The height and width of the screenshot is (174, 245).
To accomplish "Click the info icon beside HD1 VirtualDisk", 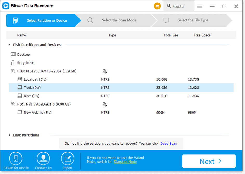I will coord(104,105).
